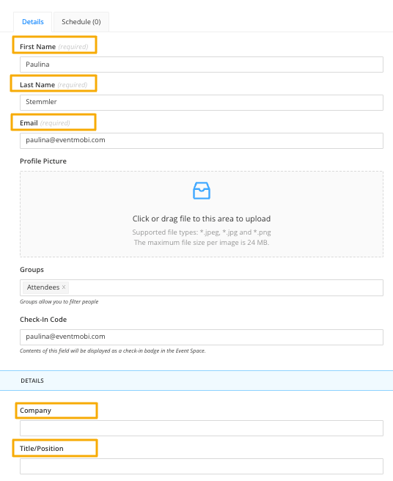Click the upload inbox icon
The width and height of the screenshot is (393, 481).
click(x=202, y=191)
